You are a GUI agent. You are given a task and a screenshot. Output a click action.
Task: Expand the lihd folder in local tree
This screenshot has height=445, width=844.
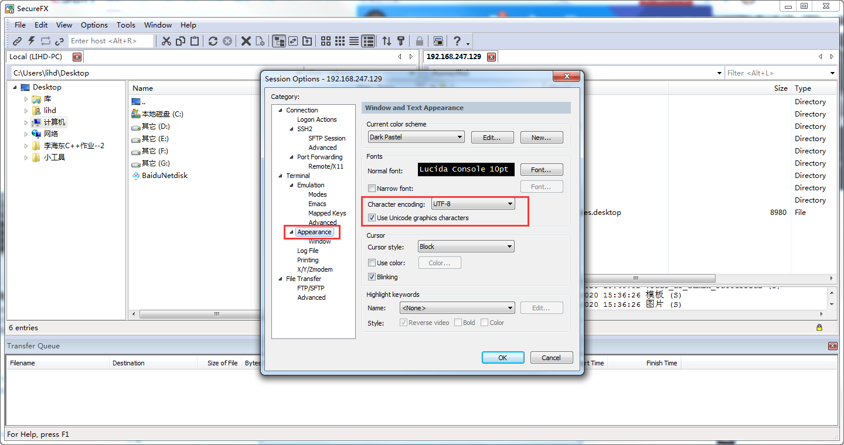[26, 111]
